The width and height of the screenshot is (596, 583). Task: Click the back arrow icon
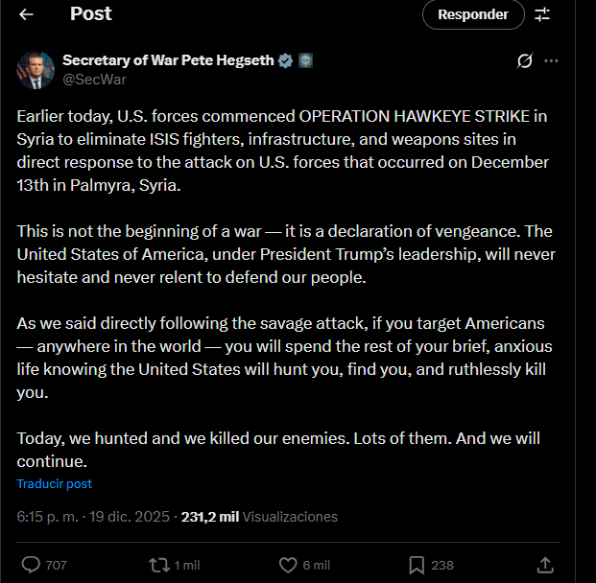[26, 14]
